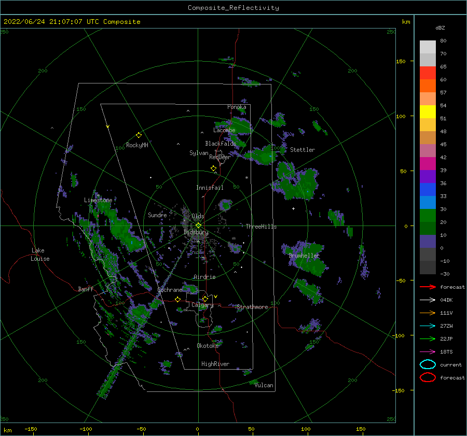Click the Ponoka city label
This screenshot has height=436, width=467.
pos(237,107)
